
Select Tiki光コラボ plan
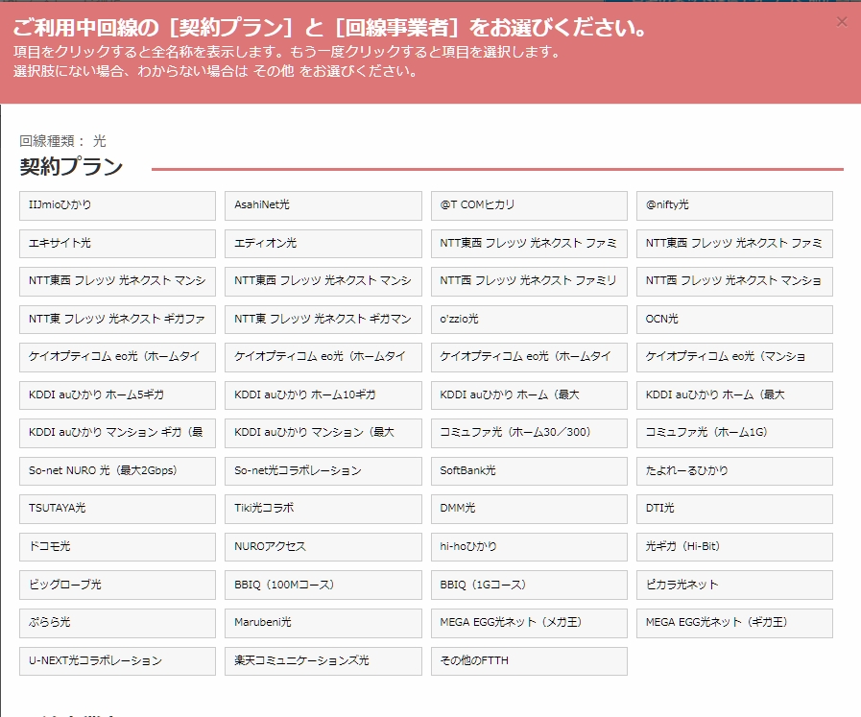point(323,509)
